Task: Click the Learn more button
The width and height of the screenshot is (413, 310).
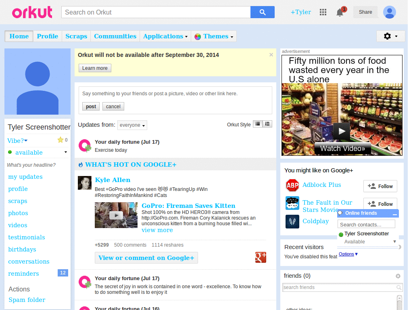Action: [x=95, y=68]
